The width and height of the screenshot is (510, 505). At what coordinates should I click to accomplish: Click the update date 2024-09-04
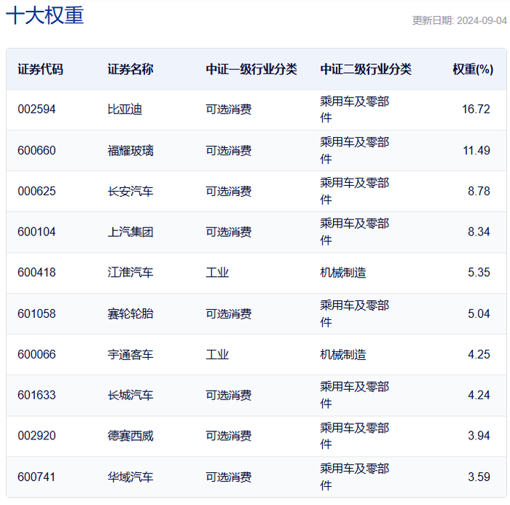pos(482,20)
